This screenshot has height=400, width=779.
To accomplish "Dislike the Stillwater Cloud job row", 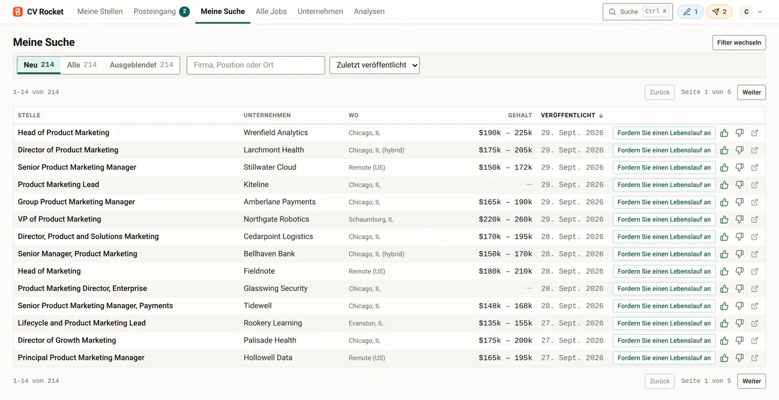I will click(x=739, y=167).
